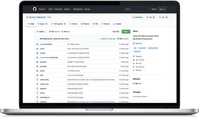Open the Wiki tab
This screenshot has height=122, width=199.
click(x=95, y=24)
